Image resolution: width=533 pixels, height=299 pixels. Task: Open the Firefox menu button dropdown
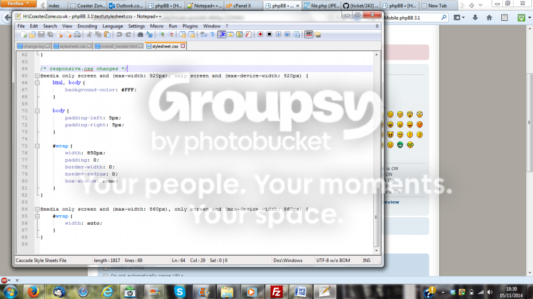(x=18, y=4)
